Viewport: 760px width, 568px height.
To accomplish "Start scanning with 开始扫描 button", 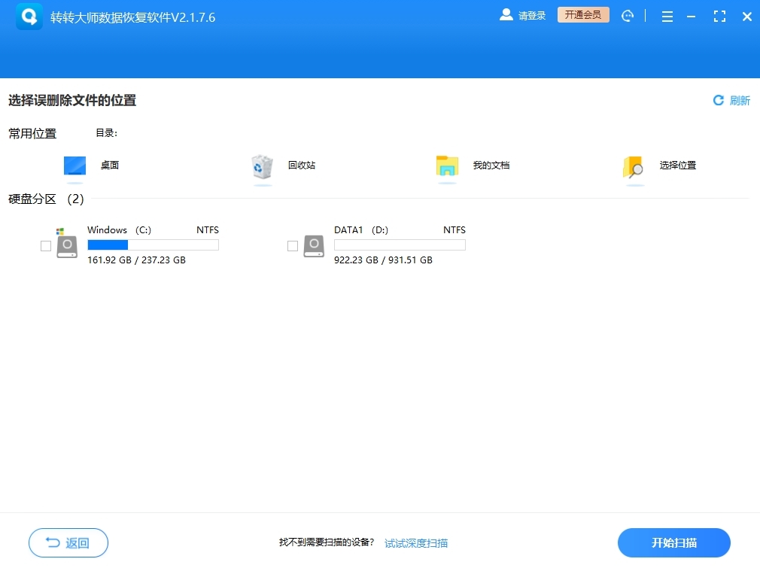I will pyautogui.click(x=674, y=542).
